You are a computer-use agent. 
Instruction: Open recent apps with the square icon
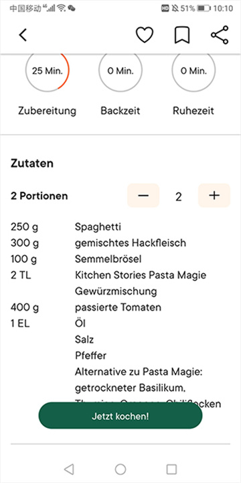click(x=171, y=469)
